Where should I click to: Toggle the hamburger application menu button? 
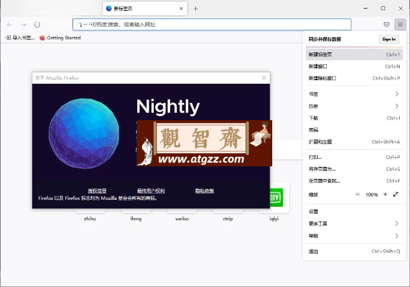coord(400,24)
